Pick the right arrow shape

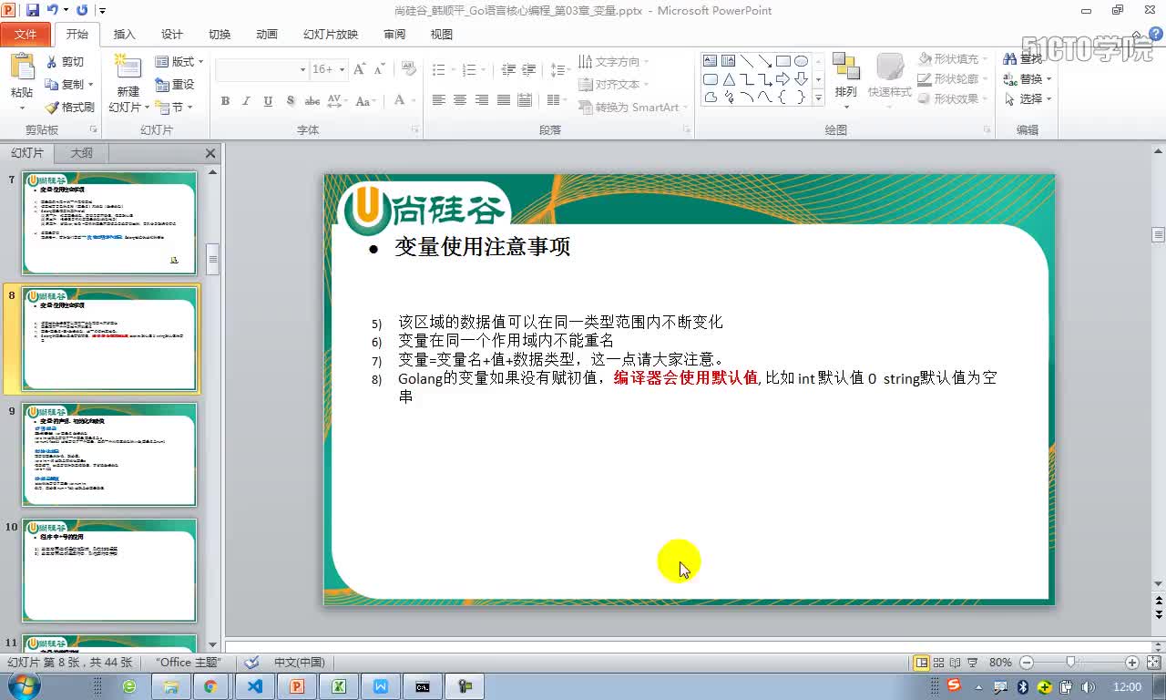(x=782, y=79)
